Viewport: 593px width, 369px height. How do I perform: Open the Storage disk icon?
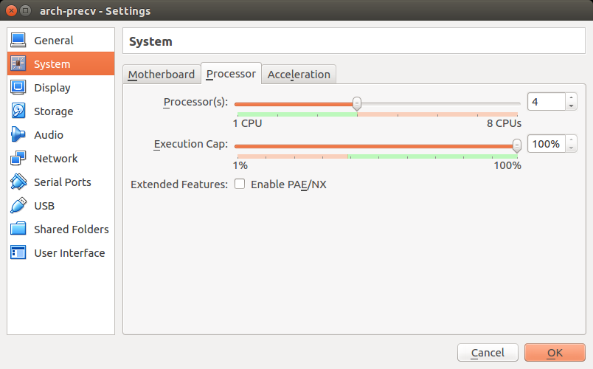click(18, 111)
